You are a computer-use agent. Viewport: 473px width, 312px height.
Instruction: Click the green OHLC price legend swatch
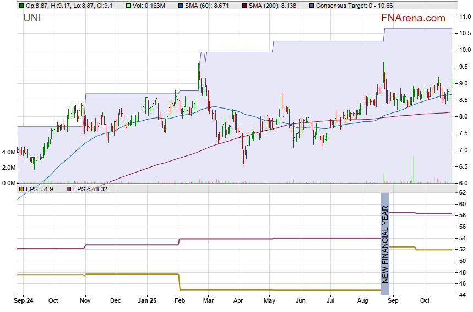[21, 6]
